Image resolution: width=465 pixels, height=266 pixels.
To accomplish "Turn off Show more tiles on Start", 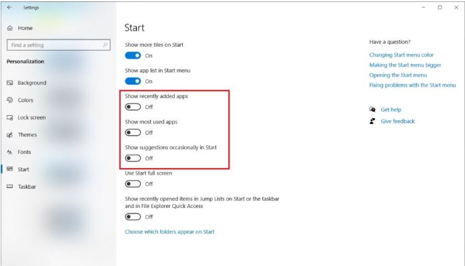I will coord(133,56).
